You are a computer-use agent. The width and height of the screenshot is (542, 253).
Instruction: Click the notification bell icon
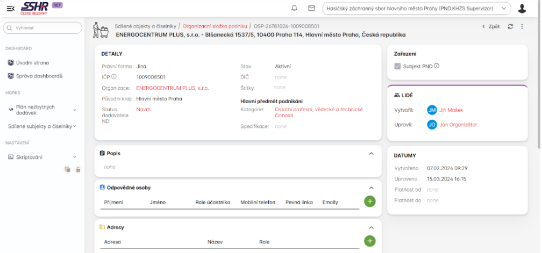[x=294, y=8]
